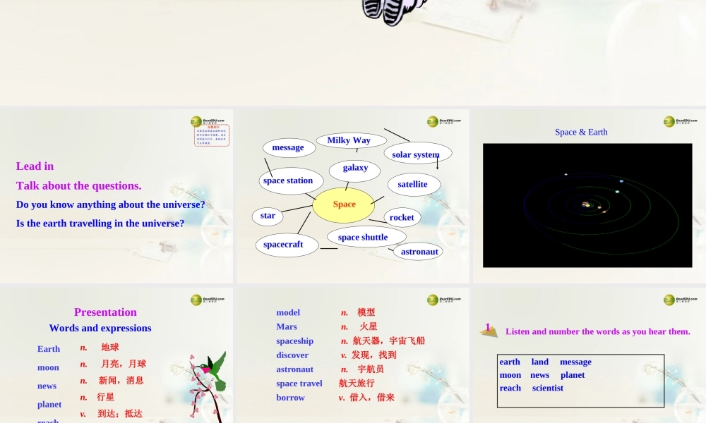This screenshot has width=706, height=423.
Task: Expand the astronaut bubble
Action: 419,251
